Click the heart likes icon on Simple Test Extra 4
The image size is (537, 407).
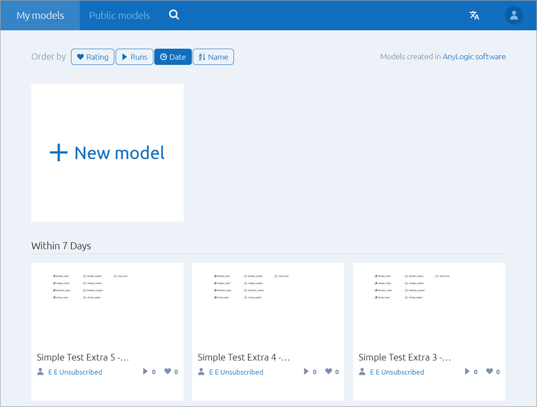click(x=328, y=371)
